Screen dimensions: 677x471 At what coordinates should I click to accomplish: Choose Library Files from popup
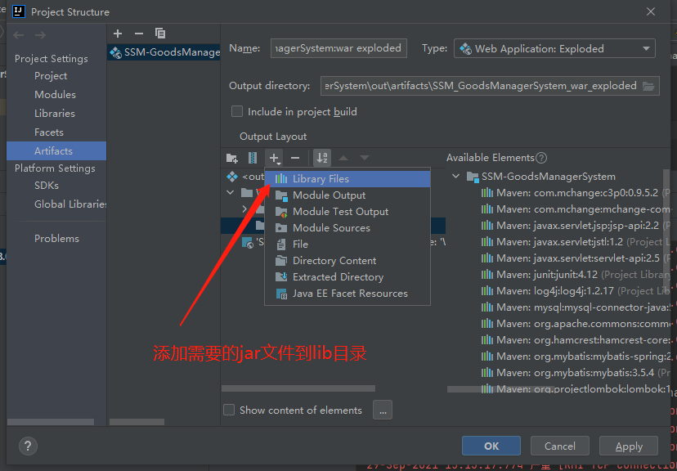tap(347, 179)
